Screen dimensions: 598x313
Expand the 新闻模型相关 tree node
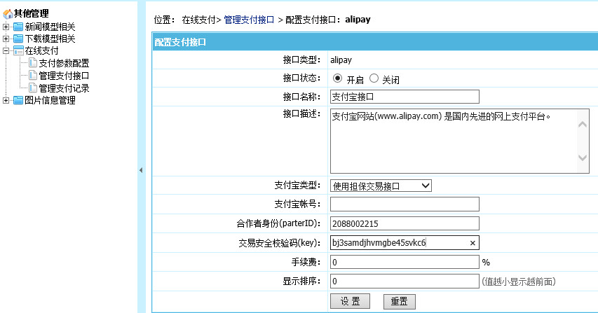(6, 27)
